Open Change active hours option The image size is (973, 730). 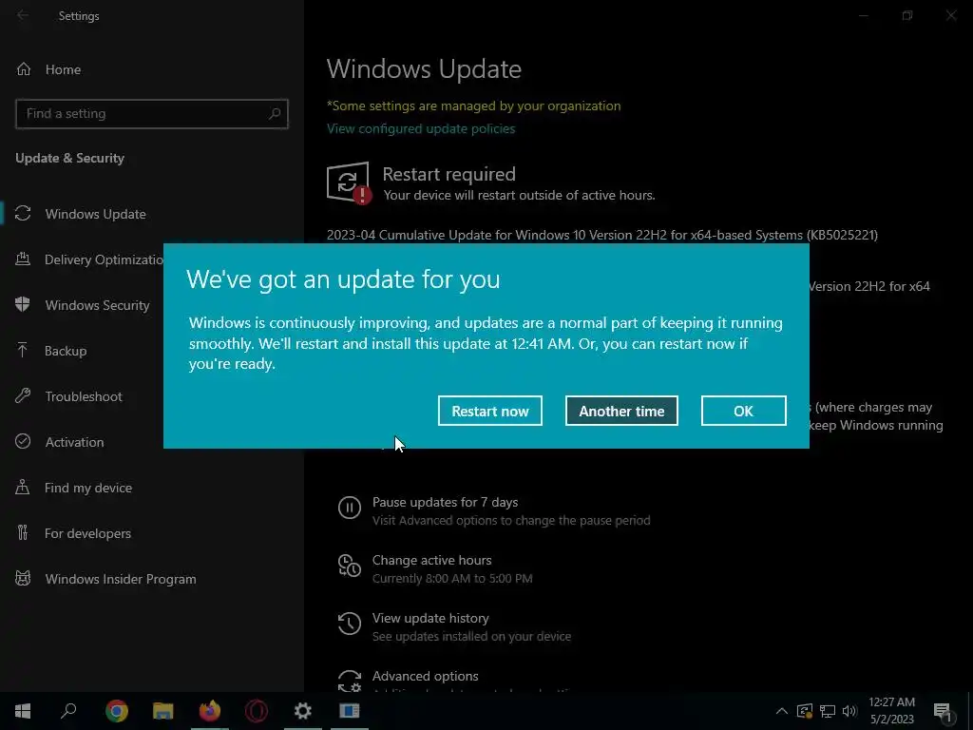432,560
